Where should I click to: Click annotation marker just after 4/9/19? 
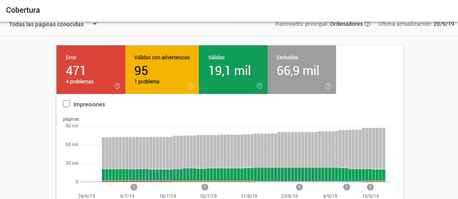[347, 187]
